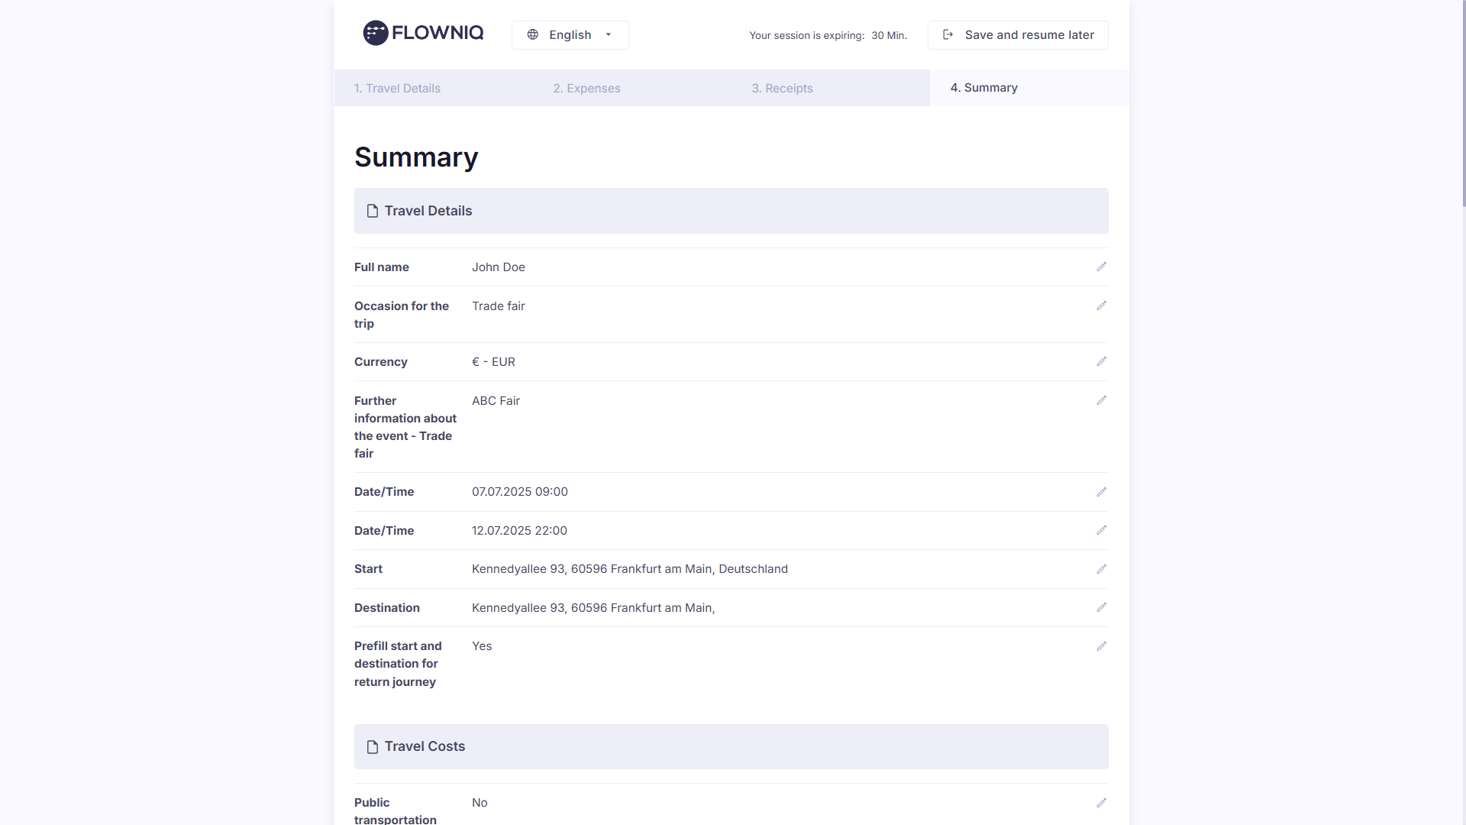Edit the ABC Fair event information

(1101, 400)
